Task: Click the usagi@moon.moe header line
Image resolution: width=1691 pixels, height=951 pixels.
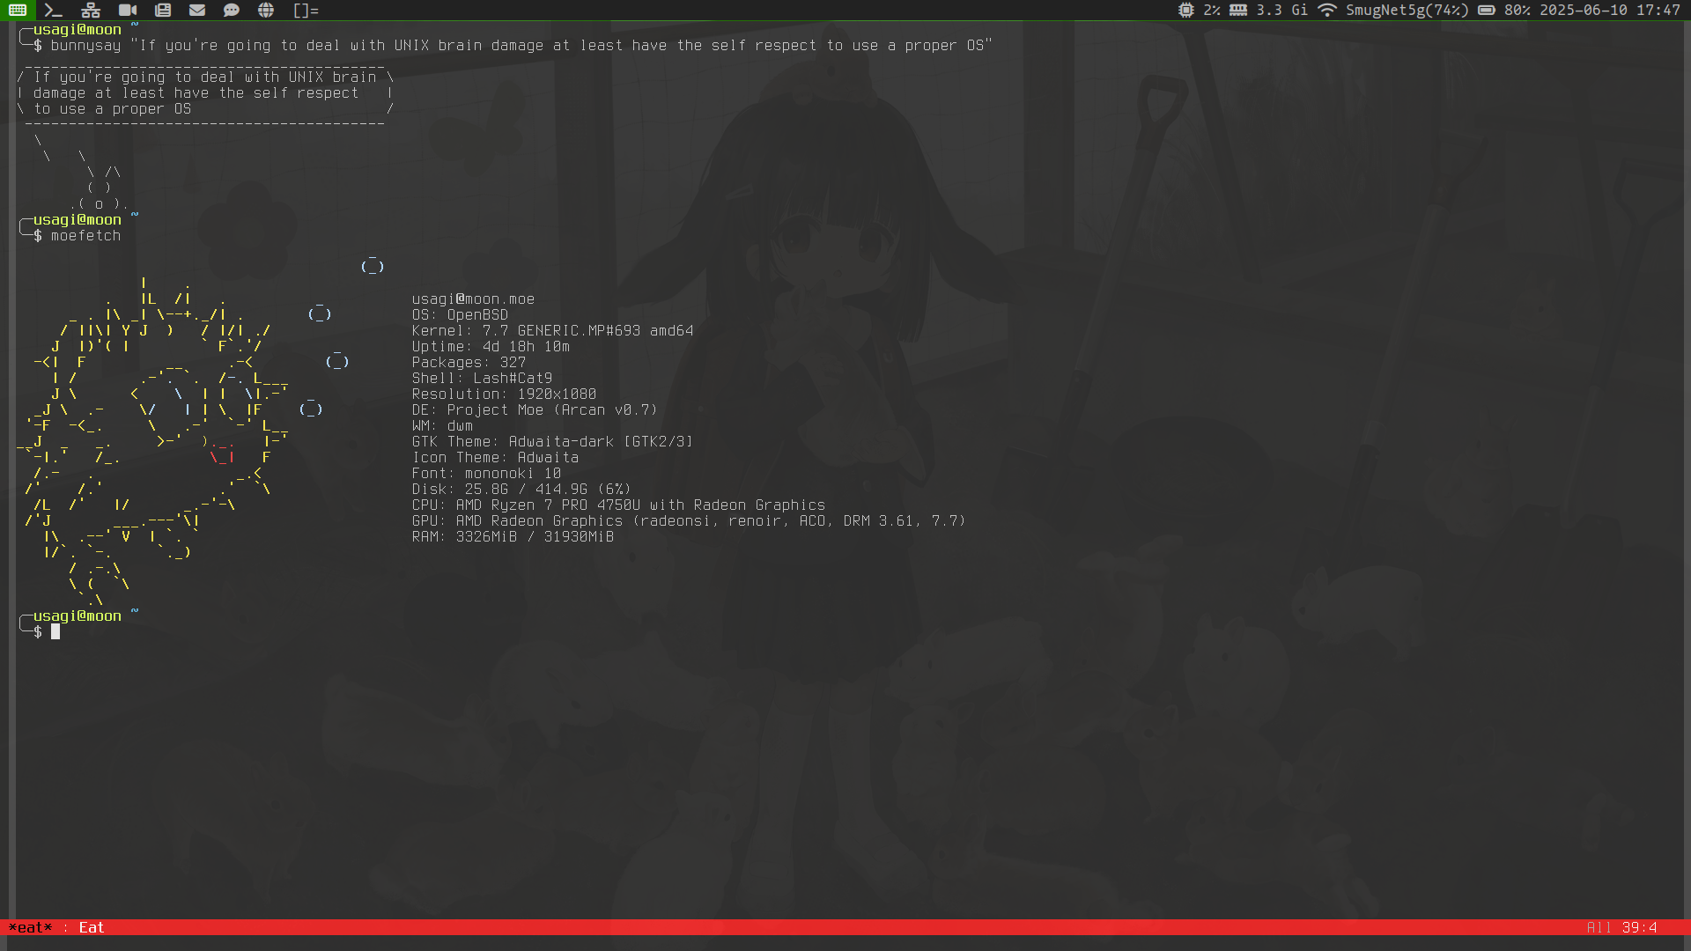Action: [473, 299]
